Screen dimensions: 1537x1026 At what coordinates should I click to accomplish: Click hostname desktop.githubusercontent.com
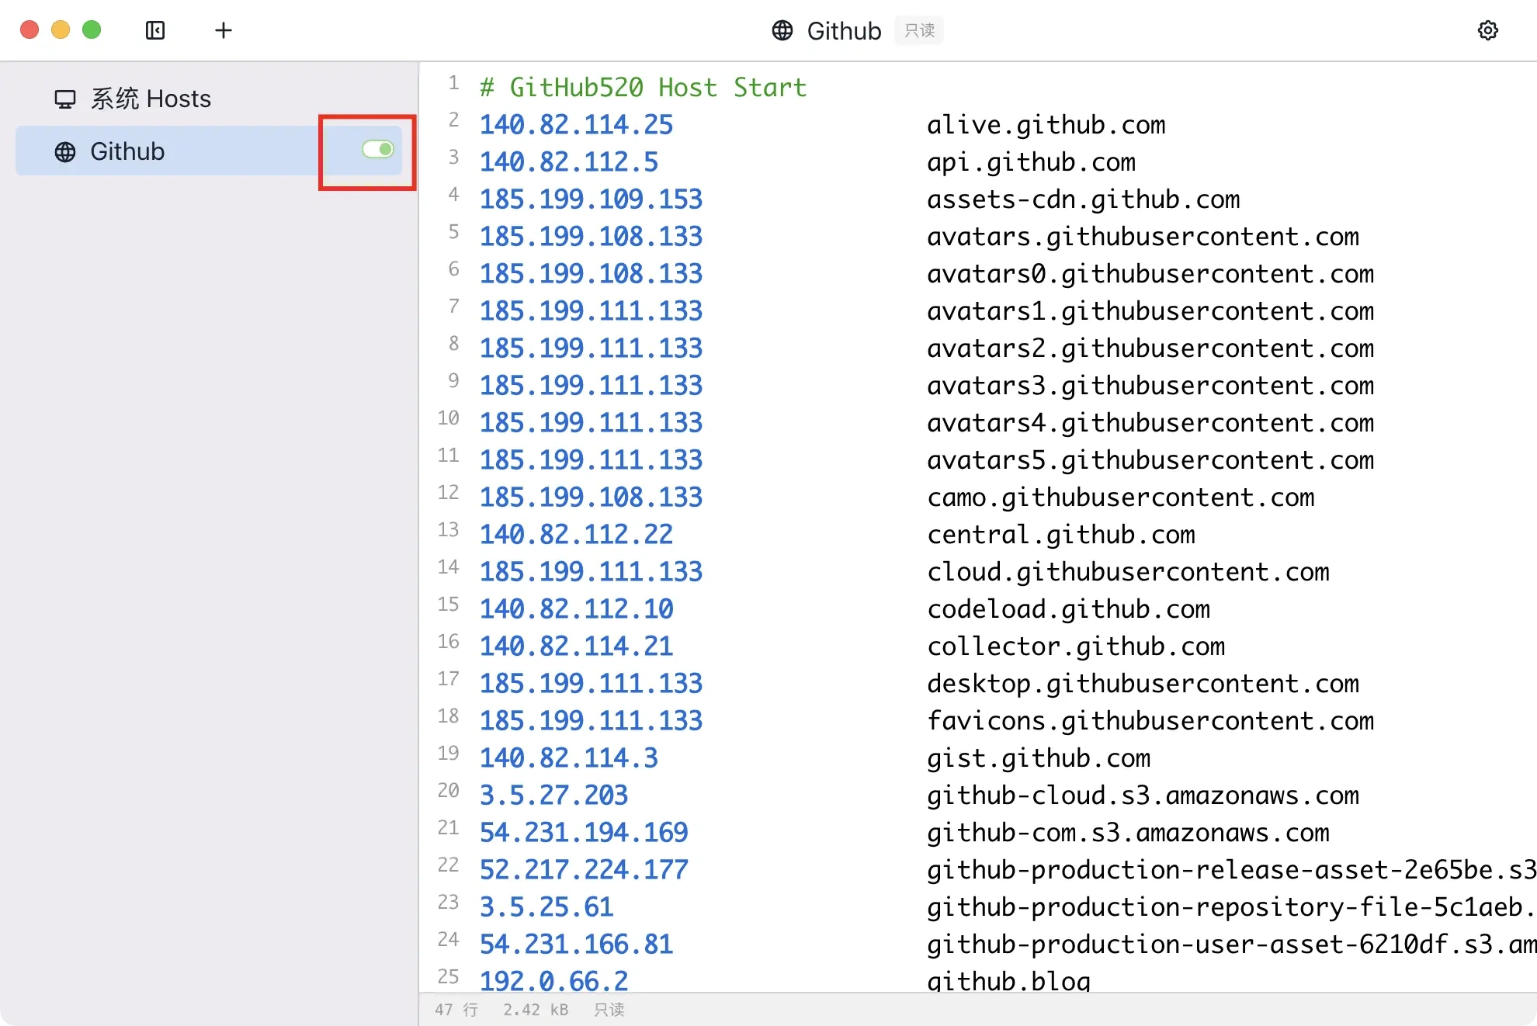[x=1143, y=683]
